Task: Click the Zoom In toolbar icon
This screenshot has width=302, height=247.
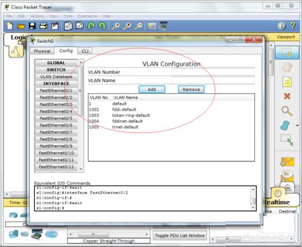Action: pyautogui.click(x=116, y=26)
